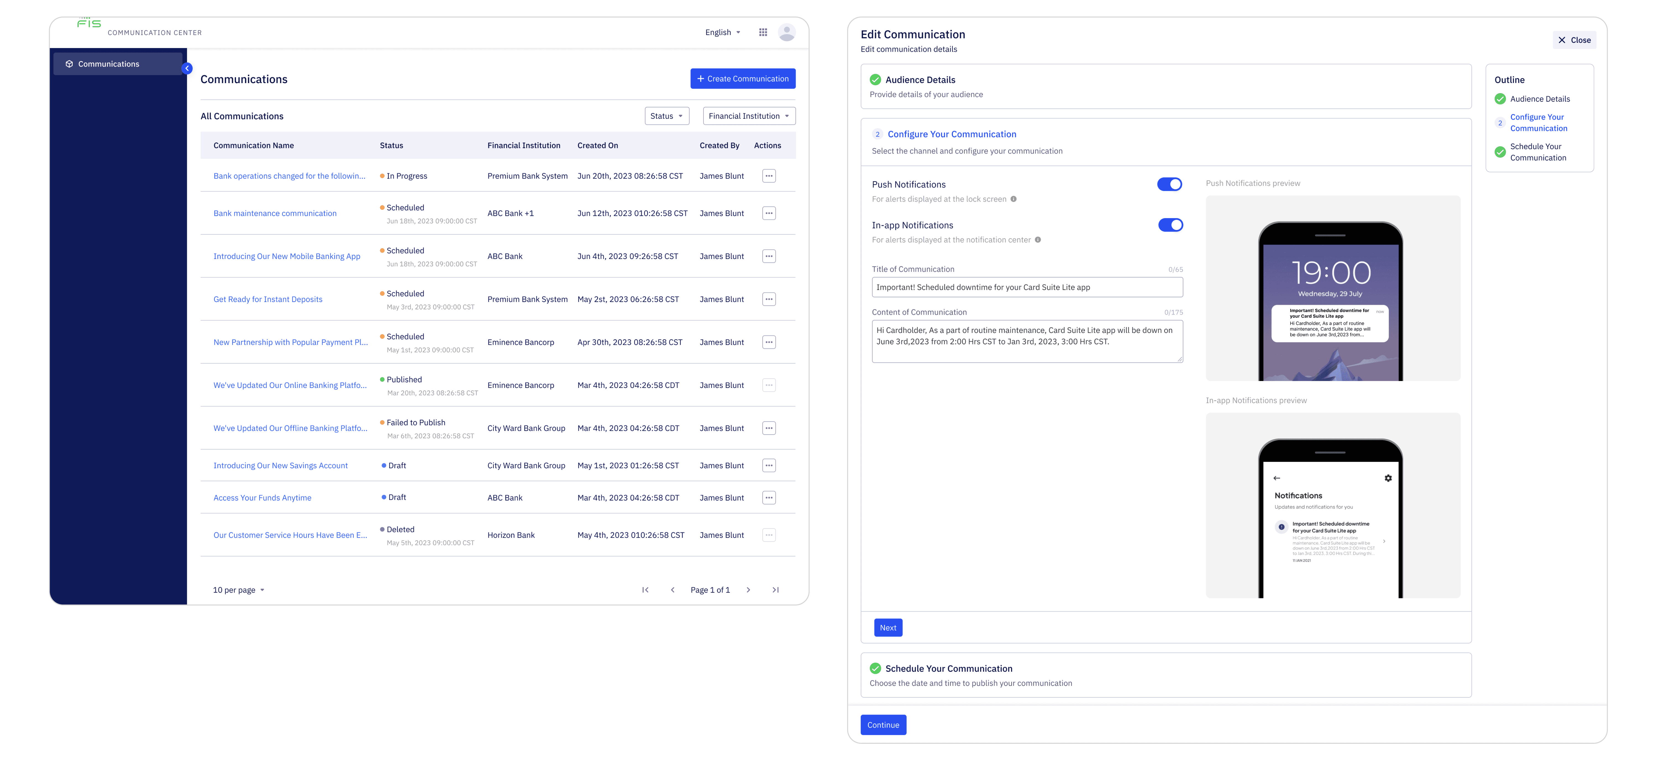Click info icon beside notification center description
Viewport: 1657px width, 767px height.
coord(1038,240)
